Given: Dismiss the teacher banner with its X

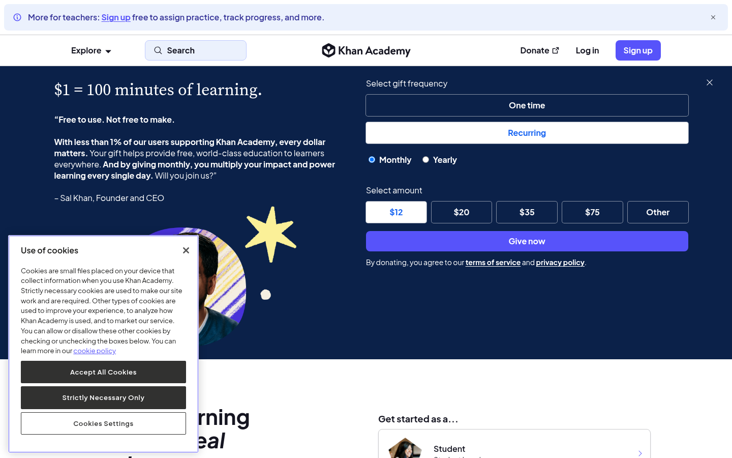Looking at the screenshot, I should tap(713, 17).
